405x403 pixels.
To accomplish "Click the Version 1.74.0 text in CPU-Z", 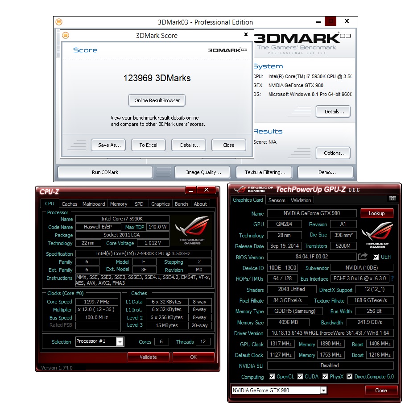I will click(57, 368).
